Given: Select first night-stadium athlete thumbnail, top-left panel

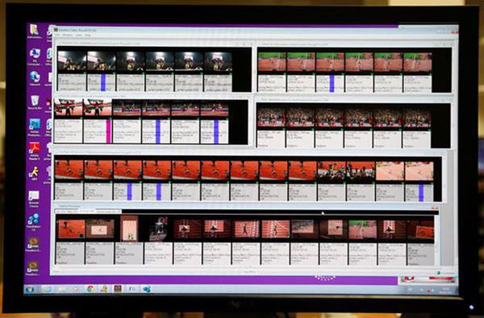Looking at the screenshot, I should pos(72,61).
